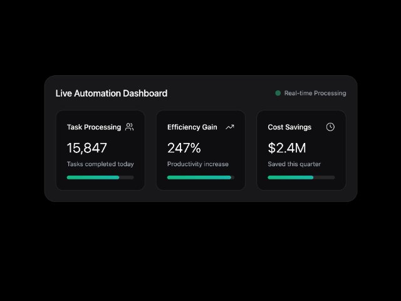This screenshot has width=401, height=301.
Task: Click the Saved this quarter caption
Action: pos(294,164)
